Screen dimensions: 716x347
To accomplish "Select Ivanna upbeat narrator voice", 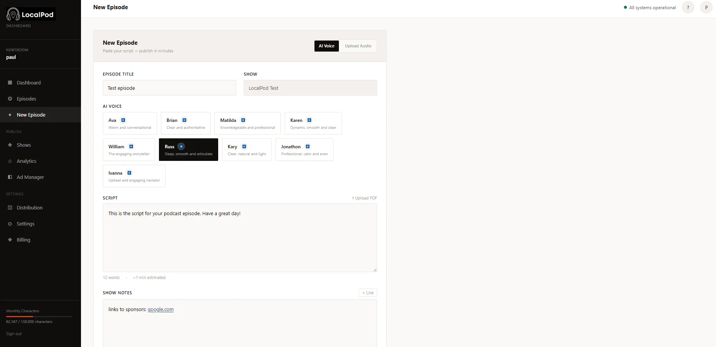I will click(134, 176).
